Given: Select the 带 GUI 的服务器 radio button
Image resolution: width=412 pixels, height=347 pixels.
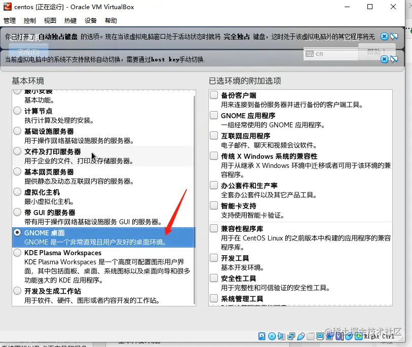Looking at the screenshot, I should tap(17, 212).
